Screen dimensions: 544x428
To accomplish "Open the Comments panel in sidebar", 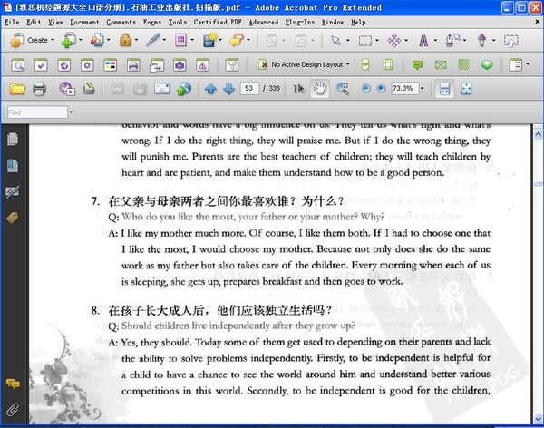I will 13,384.
